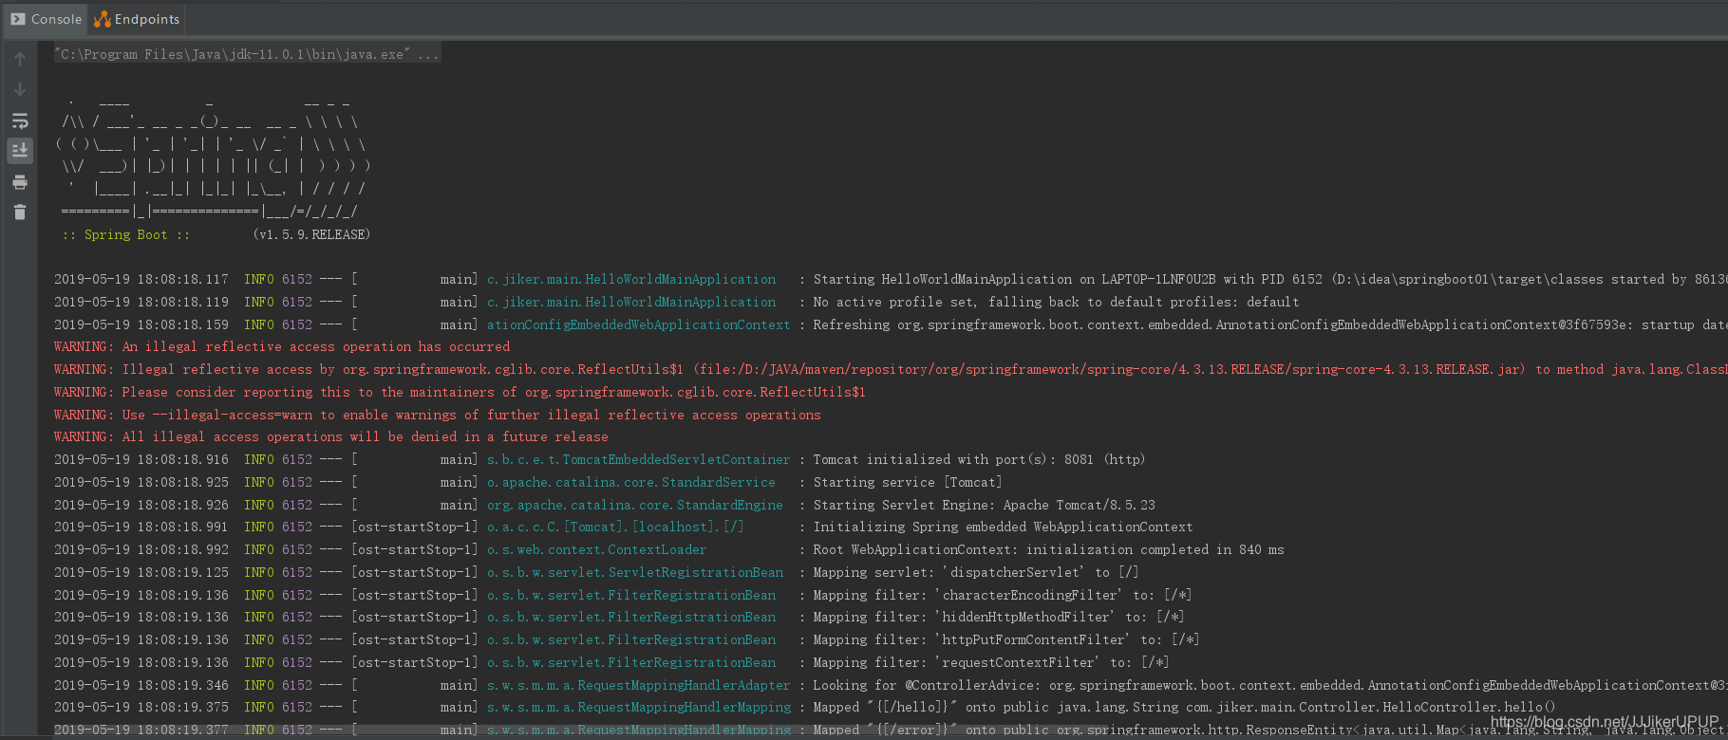The image size is (1728, 740).
Task: Click '--illegal-access=warn' warning line
Action: coord(438,415)
